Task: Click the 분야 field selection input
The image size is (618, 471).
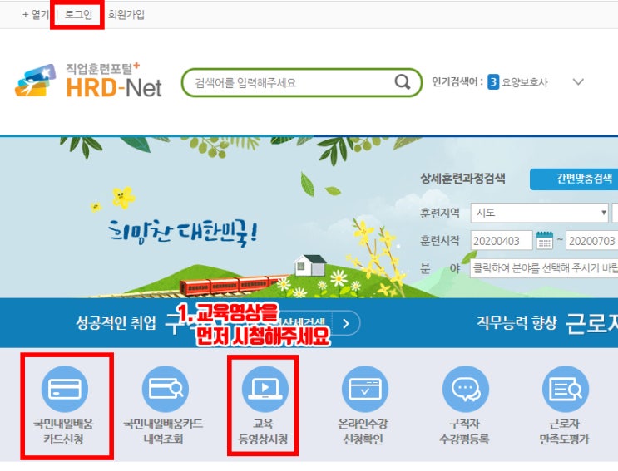Action: 544,268
